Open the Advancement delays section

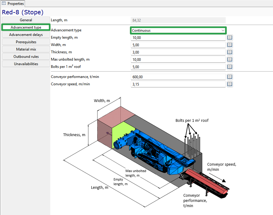26,35
